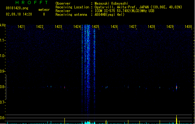Click the HROFFT title text
The width and height of the screenshot is (195, 124).
32,2
